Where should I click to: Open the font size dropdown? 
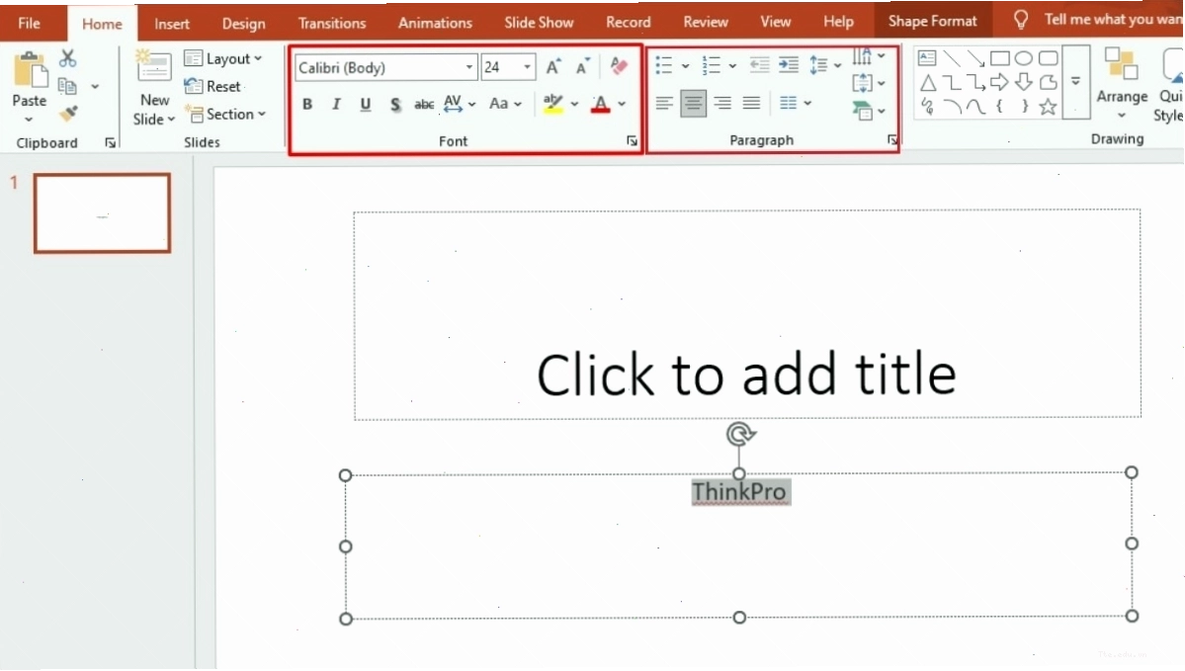click(x=527, y=67)
